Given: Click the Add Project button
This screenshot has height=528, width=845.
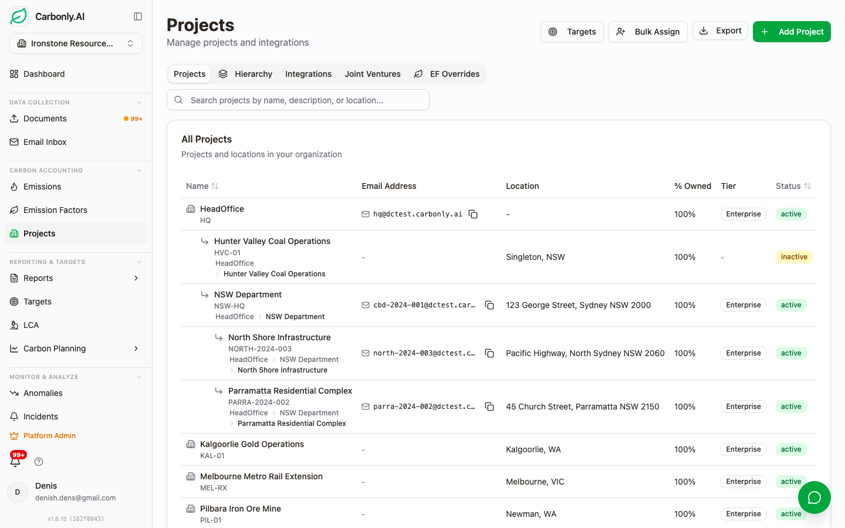Looking at the screenshot, I should (792, 32).
